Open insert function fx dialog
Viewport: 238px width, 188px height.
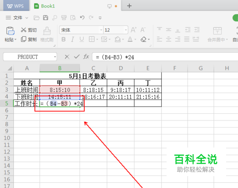(x=86, y=57)
